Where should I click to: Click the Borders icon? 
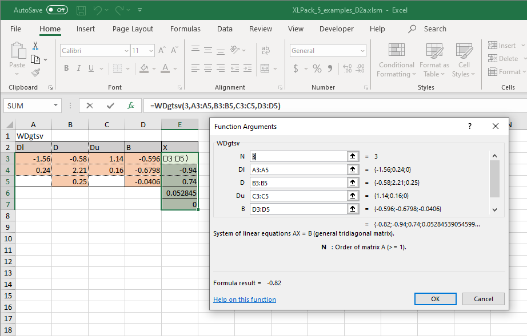pyautogui.click(x=117, y=68)
